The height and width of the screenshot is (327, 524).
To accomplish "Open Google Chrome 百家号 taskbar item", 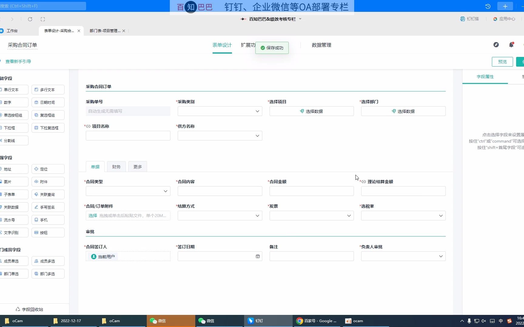I will [317, 321].
